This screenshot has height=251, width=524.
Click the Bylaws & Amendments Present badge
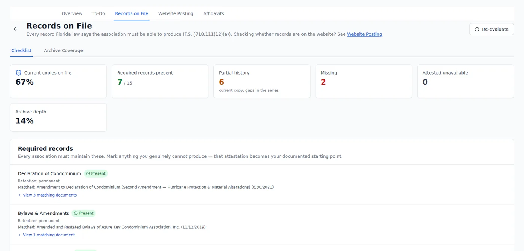[84, 213]
